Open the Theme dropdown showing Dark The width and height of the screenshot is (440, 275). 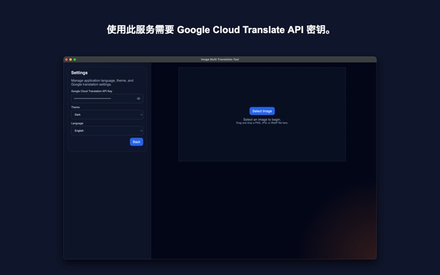pyautogui.click(x=106, y=114)
